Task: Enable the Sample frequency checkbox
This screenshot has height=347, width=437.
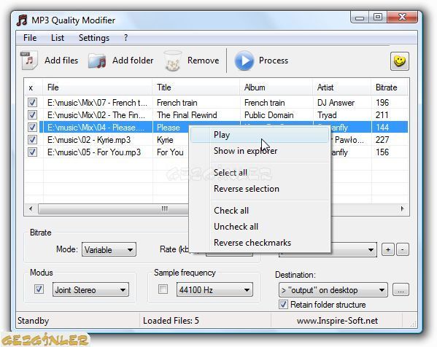Action: 163,289
